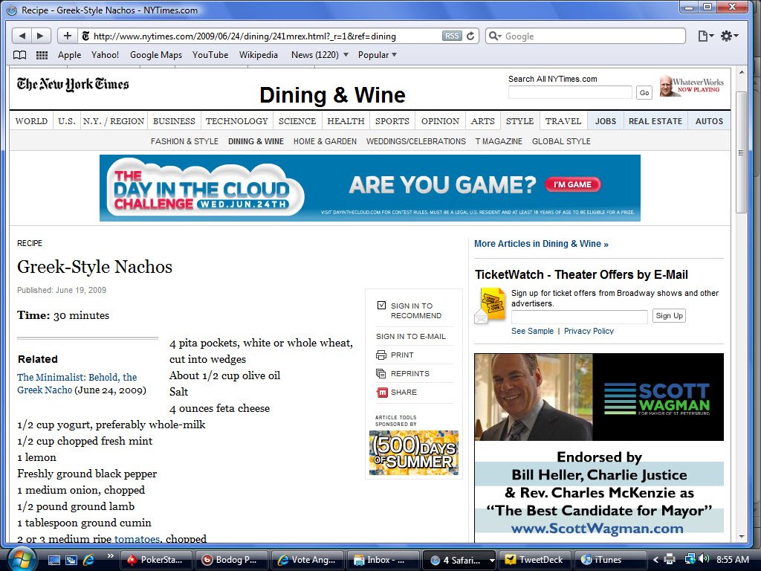The height and width of the screenshot is (571, 761).
Task: Focus the Search All NYTimes.com field
Action: [x=570, y=92]
